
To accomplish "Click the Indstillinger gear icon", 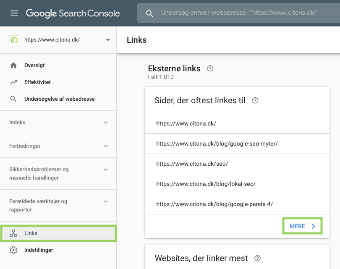I will pyautogui.click(x=13, y=250).
